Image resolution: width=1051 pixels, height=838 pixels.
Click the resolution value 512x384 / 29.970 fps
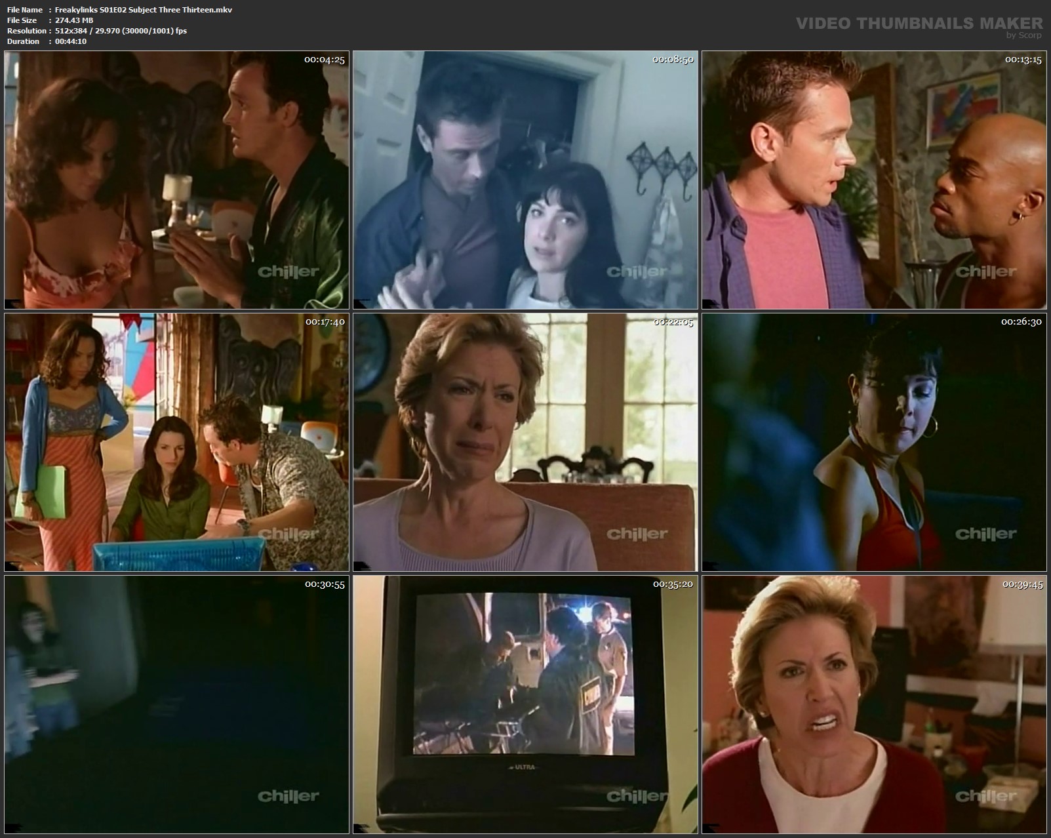[x=121, y=31]
